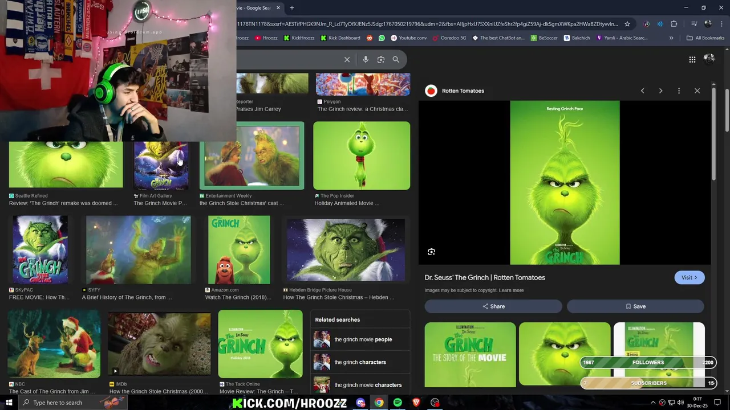Open Hebden Bridge Picture House thumbnail
This screenshot has height=410, width=730.
(x=346, y=249)
